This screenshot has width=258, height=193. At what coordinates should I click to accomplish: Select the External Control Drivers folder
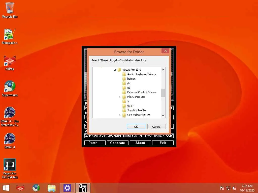(142, 92)
